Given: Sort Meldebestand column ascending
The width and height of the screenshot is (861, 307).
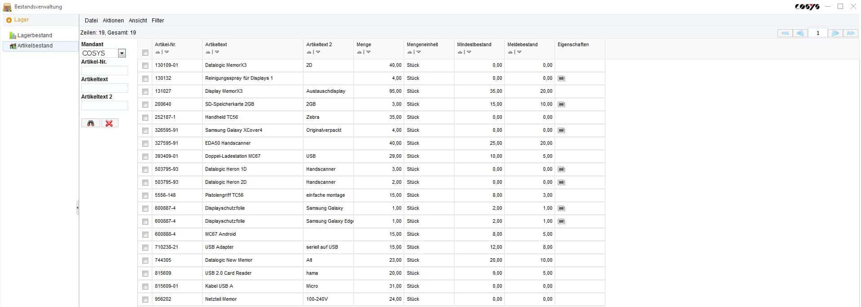Looking at the screenshot, I should [510, 52].
